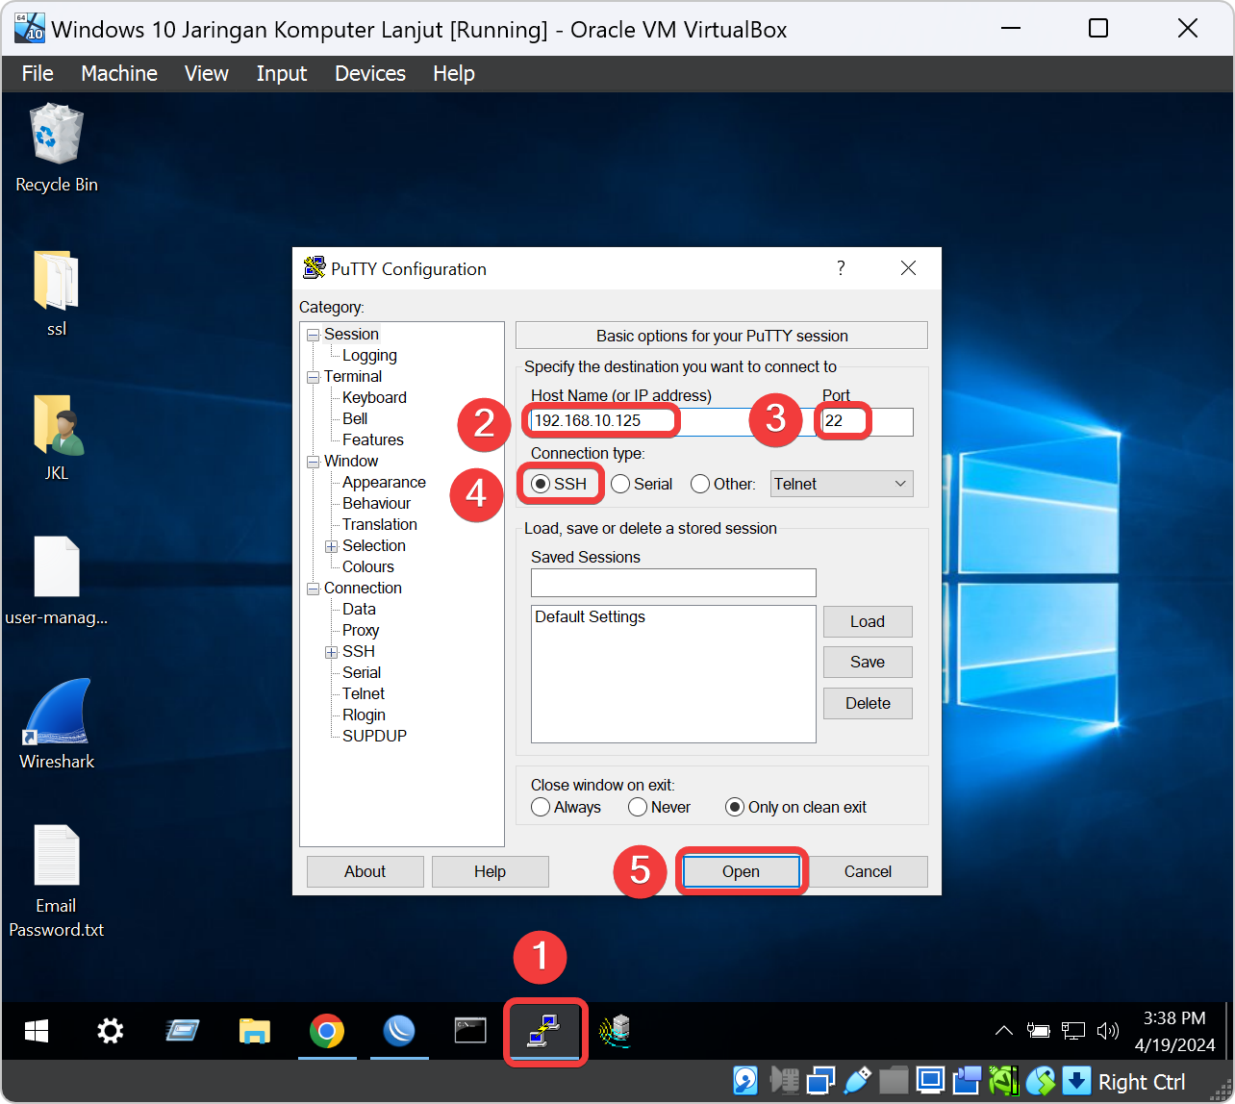Collapse the Terminal tree node
This screenshot has width=1235, height=1104.
(x=313, y=377)
